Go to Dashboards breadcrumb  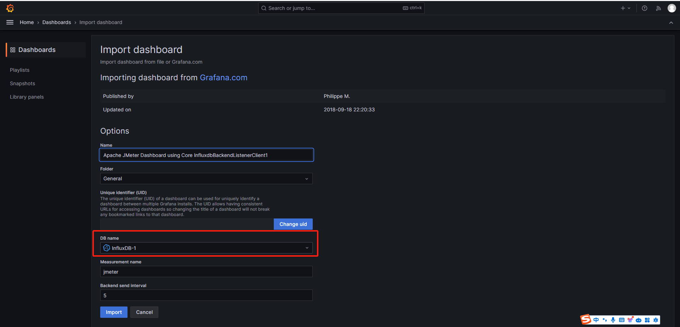(57, 22)
